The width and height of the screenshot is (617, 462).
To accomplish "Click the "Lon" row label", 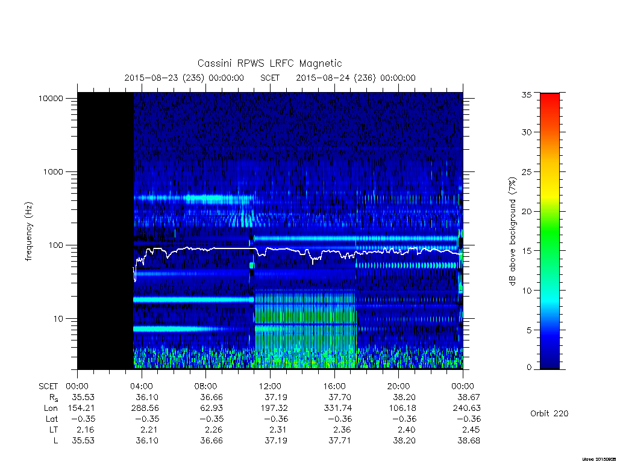I will [51, 408].
